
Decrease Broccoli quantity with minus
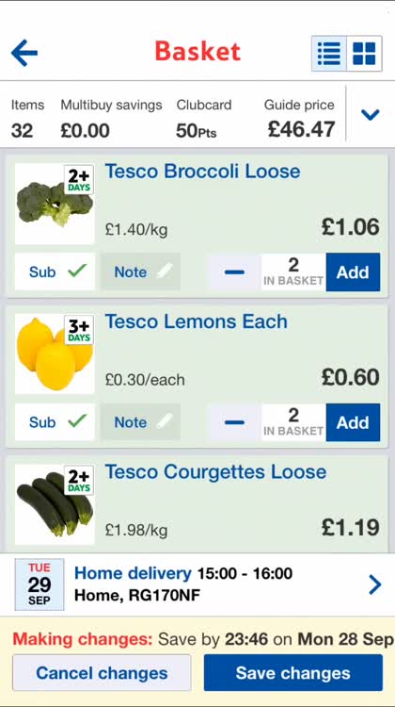[x=234, y=271]
